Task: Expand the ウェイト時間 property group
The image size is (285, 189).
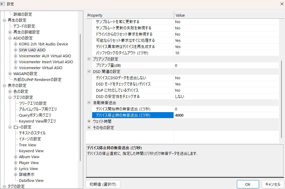Action: click(x=89, y=121)
